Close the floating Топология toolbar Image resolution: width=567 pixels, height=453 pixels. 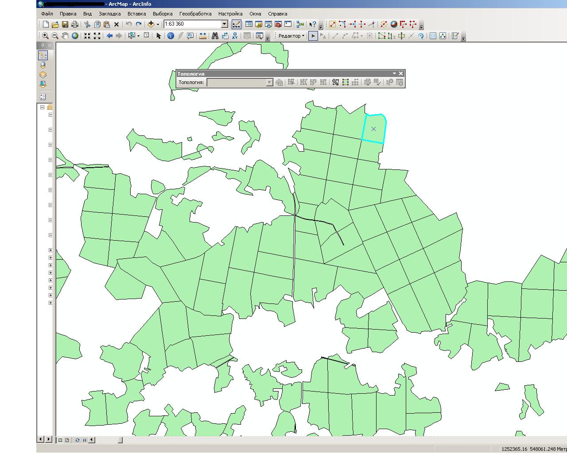click(401, 73)
